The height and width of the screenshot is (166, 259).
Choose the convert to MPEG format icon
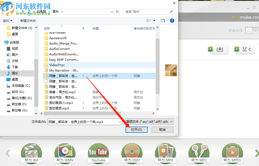232,153
